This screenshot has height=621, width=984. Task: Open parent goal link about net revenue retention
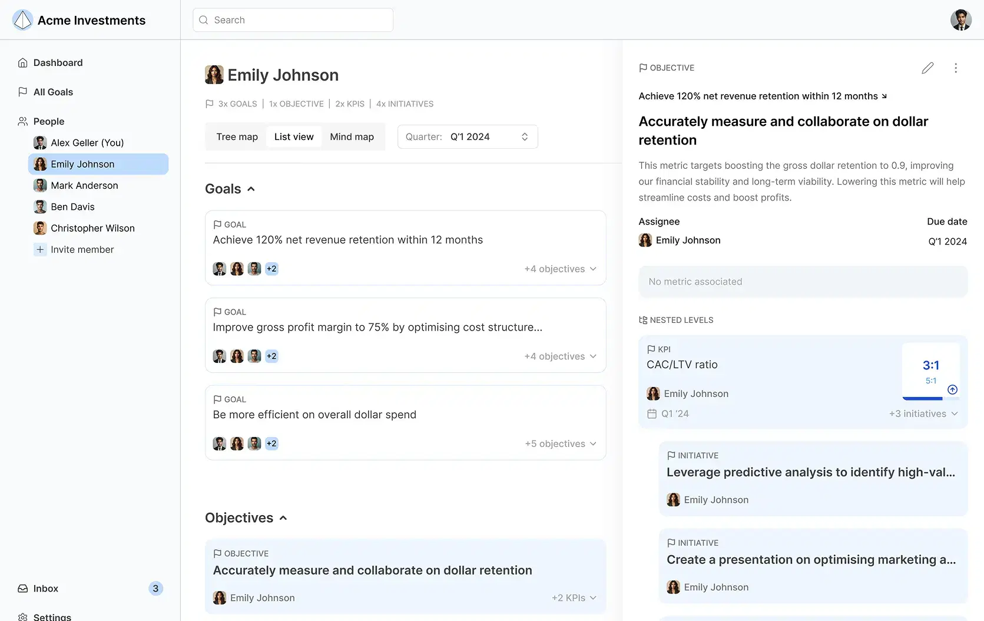tap(763, 96)
